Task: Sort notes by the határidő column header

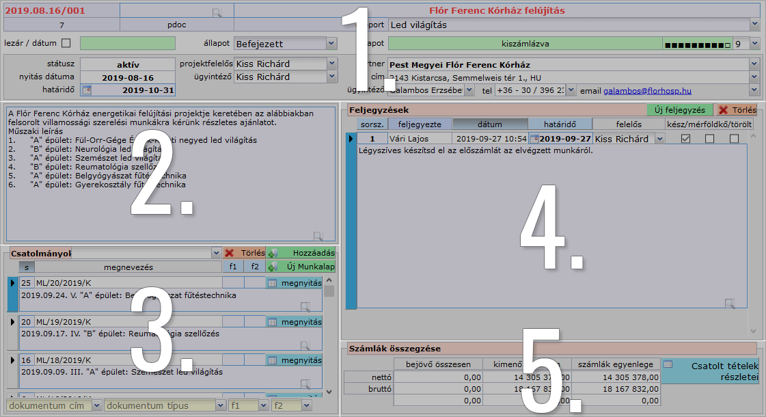Action: click(560, 124)
